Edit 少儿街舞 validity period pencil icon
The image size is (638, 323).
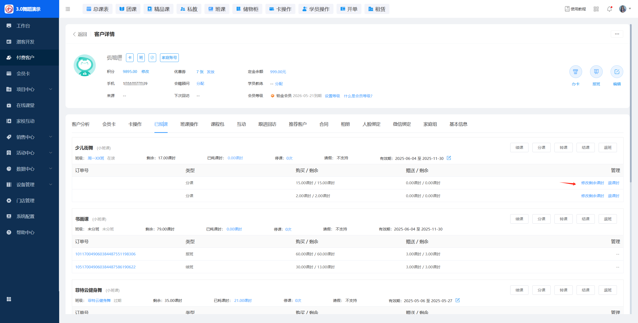[449, 158]
